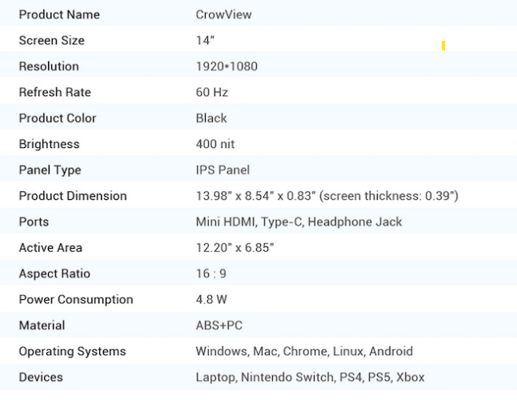
Task: Select the "Screen Size" label
Action: pos(52,41)
